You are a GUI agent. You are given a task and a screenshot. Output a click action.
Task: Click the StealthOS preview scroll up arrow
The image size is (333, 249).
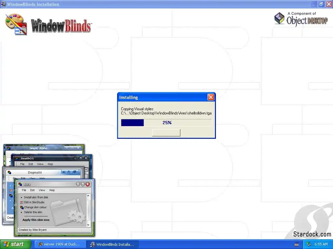coord(86,170)
